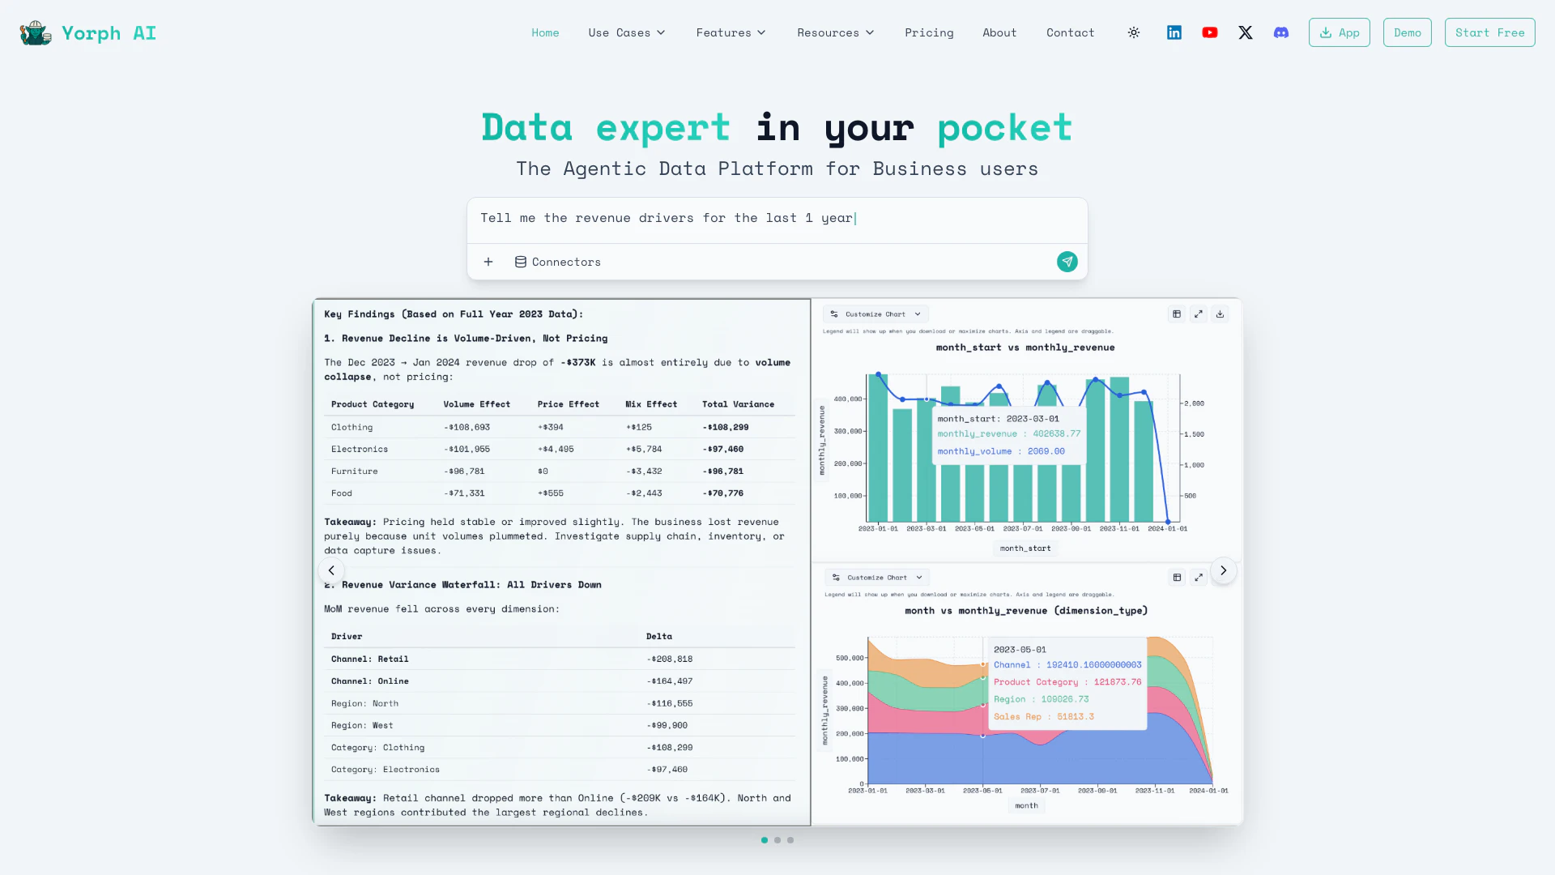Image resolution: width=1555 pixels, height=875 pixels.
Task: Open the About page
Action: (999, 32)
